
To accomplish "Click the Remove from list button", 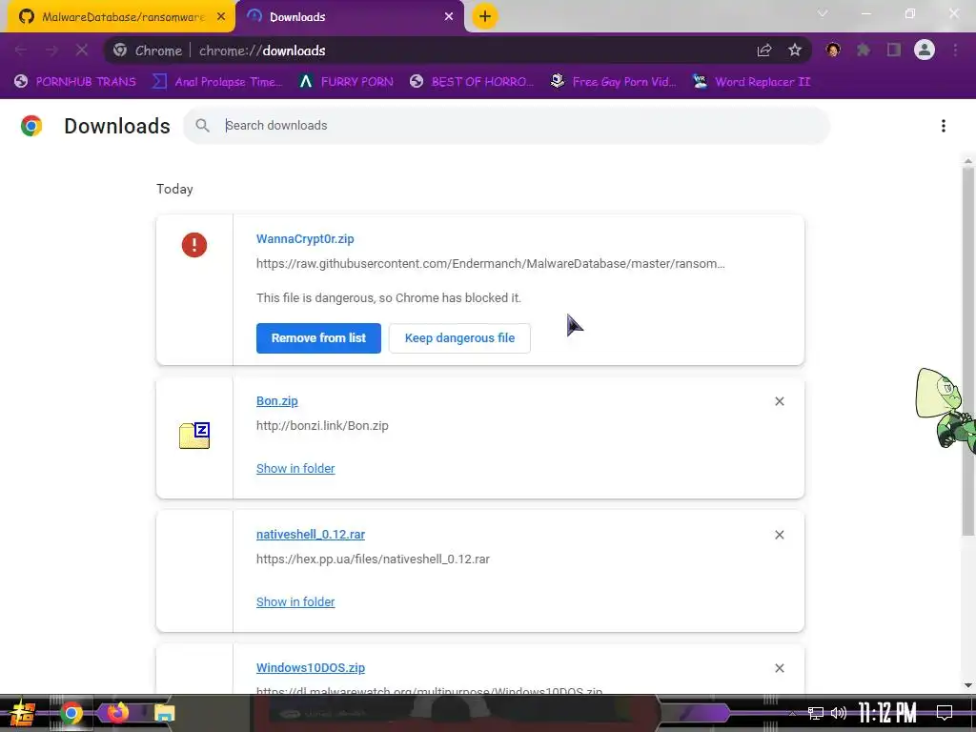I will coord(318,338).
